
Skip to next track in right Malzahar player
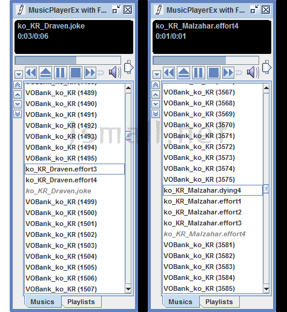(228, 73)
